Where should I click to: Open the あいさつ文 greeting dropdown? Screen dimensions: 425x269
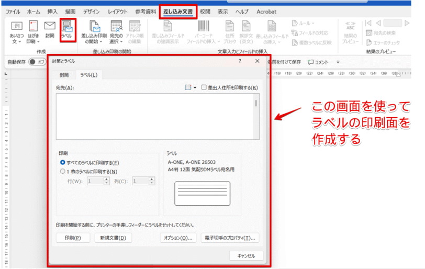click(17, 32)
